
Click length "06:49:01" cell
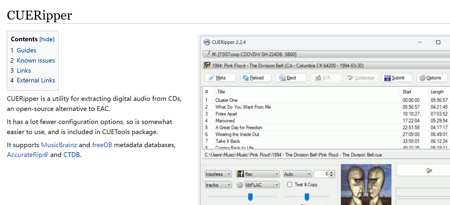(x=439, y=134)
